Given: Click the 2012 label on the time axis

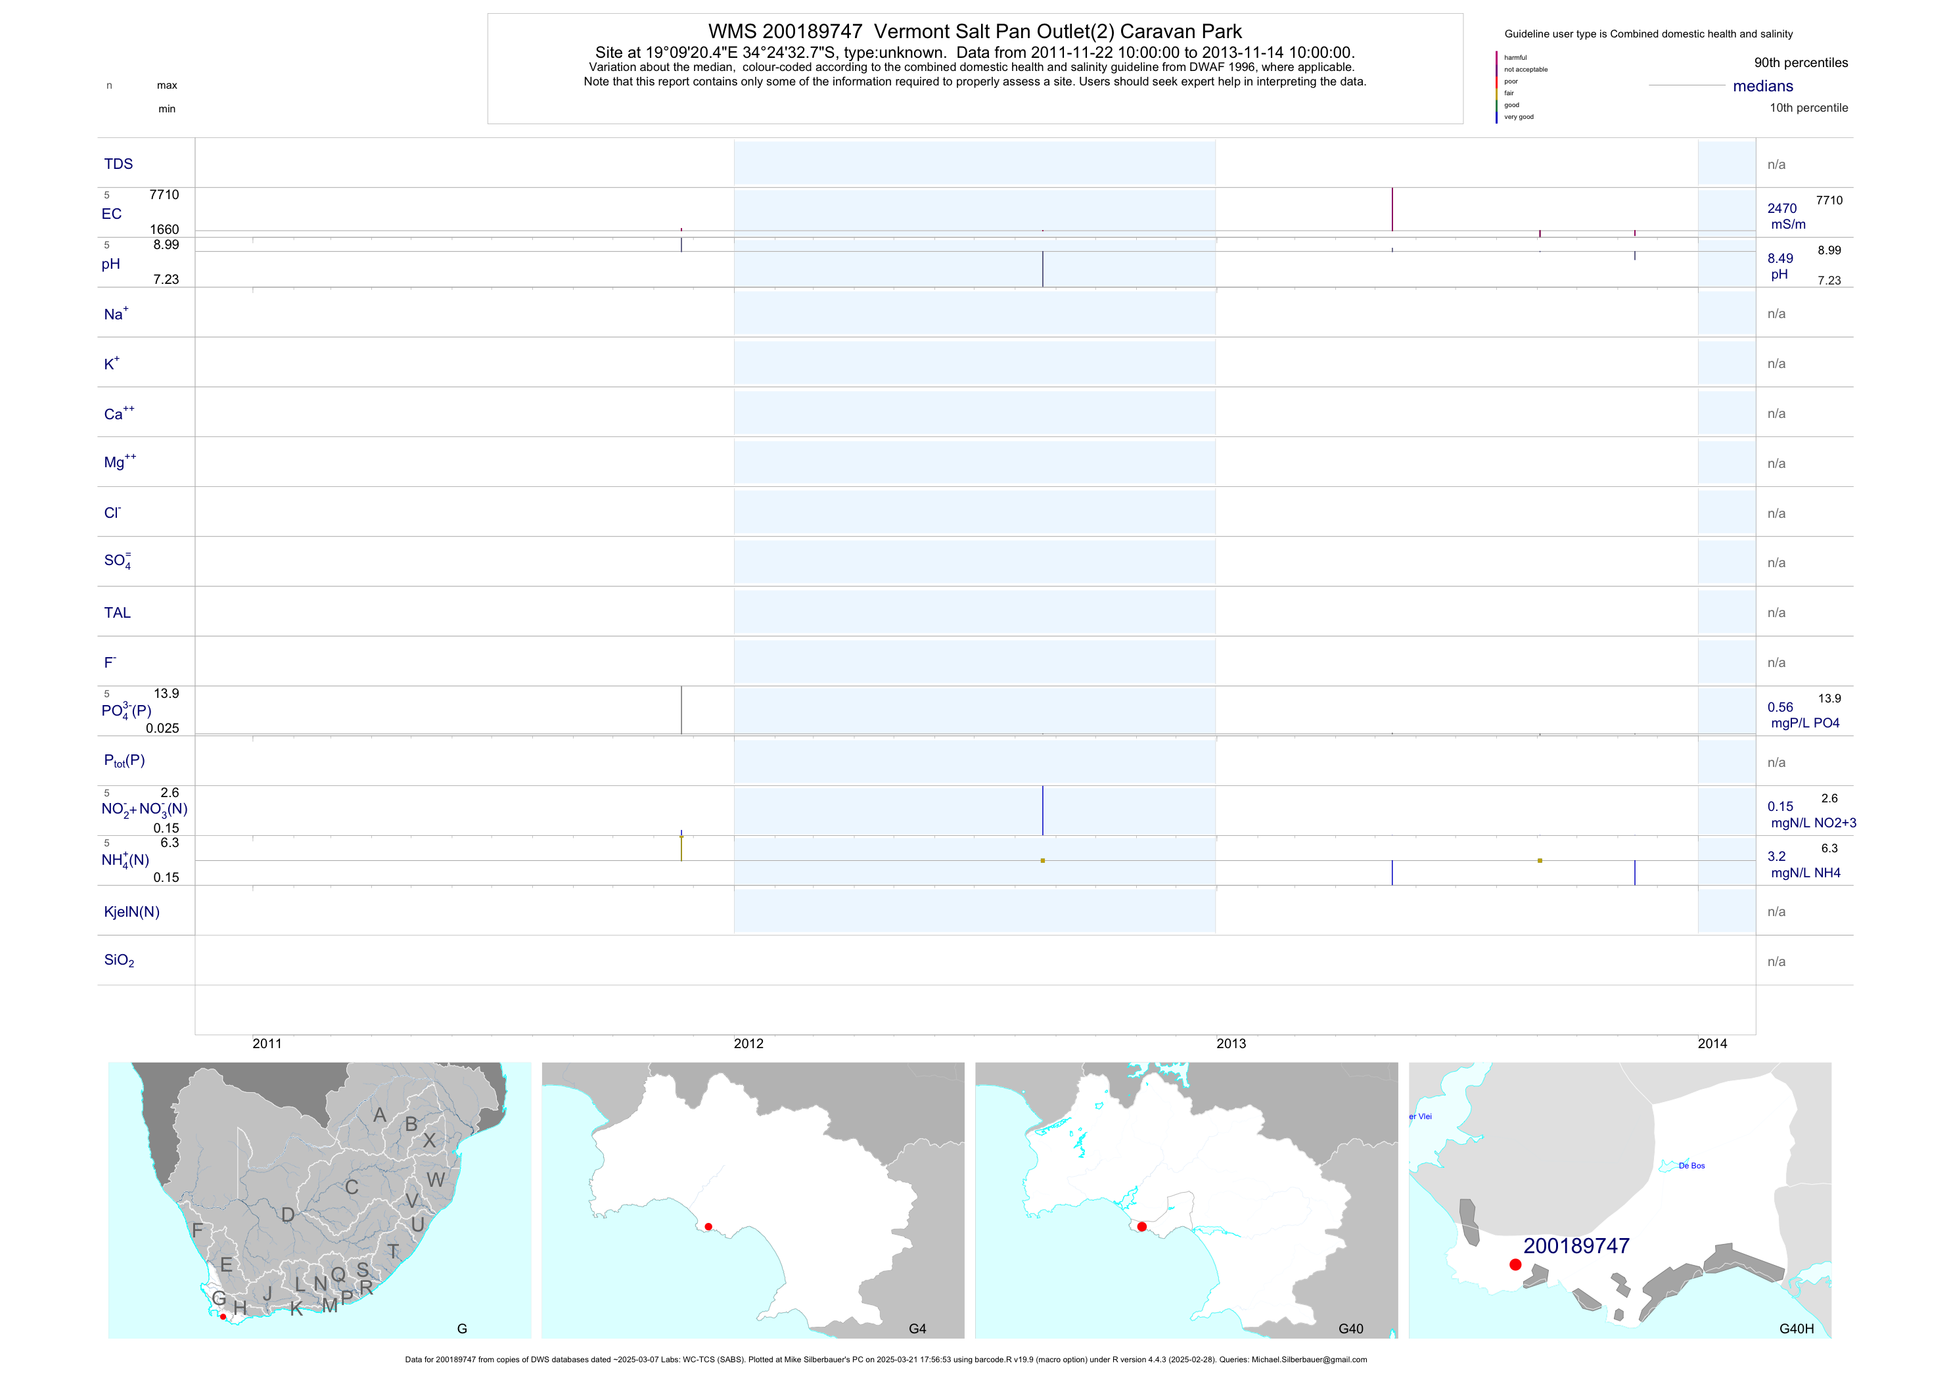Looking at the screenshot, I should tap(748, 1044).
